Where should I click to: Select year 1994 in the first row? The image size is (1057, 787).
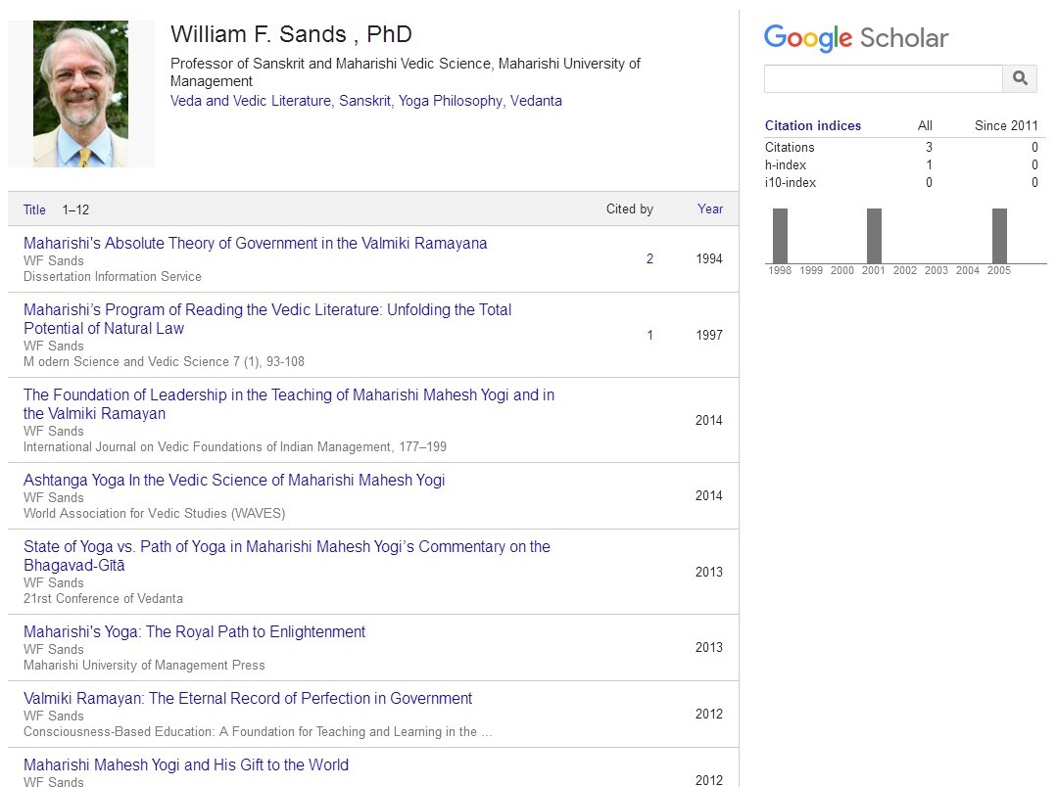pos(709,258)
